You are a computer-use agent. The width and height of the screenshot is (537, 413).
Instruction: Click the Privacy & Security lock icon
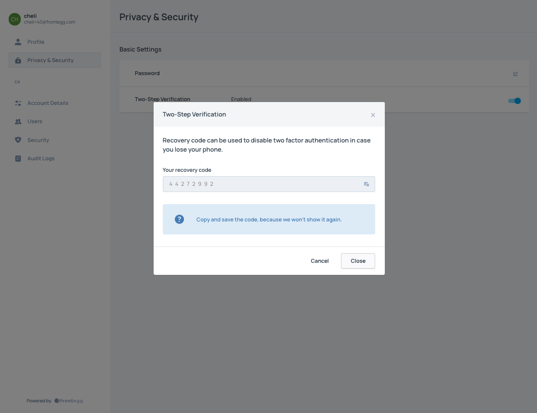(x=18, y=60)
